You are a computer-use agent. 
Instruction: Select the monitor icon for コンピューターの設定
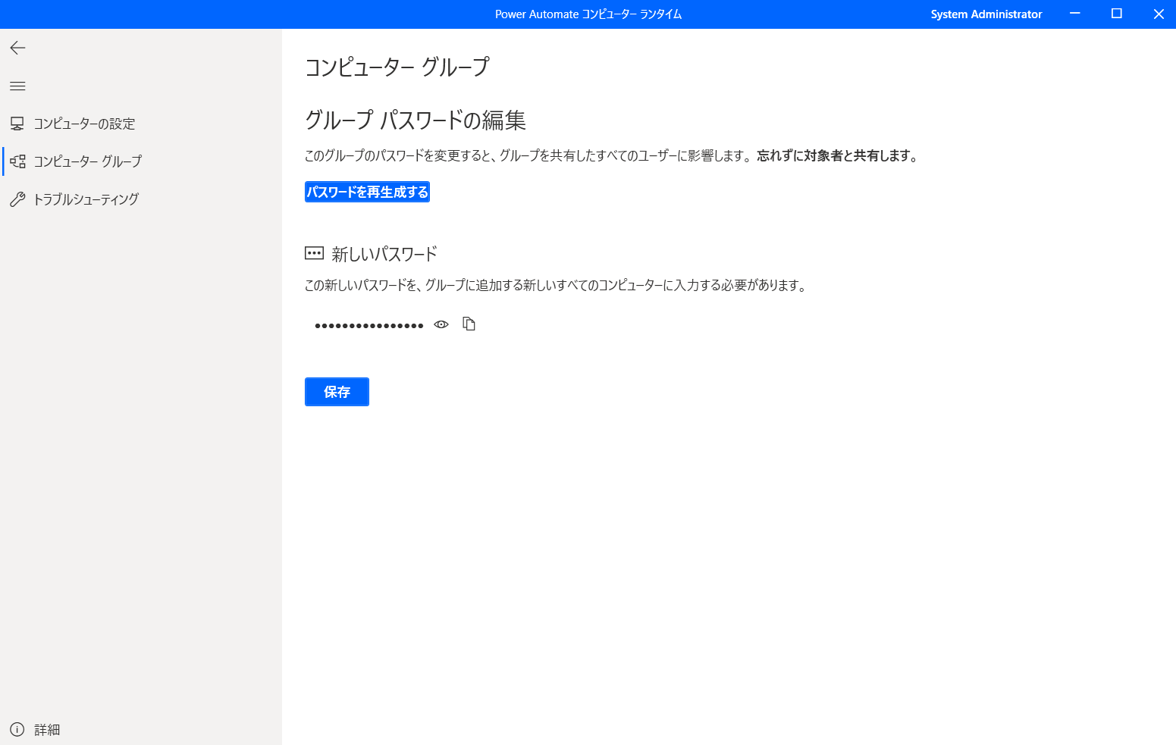click(x=17, y=123)
